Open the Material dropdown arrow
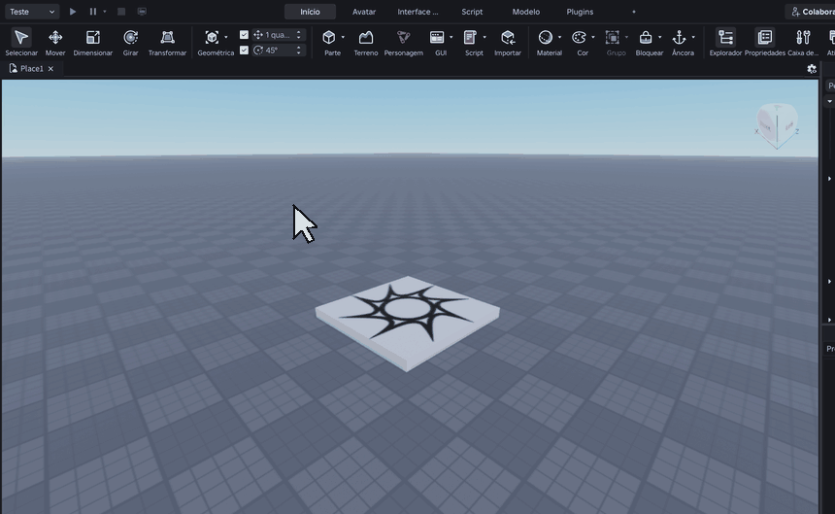 click(559, 37)
